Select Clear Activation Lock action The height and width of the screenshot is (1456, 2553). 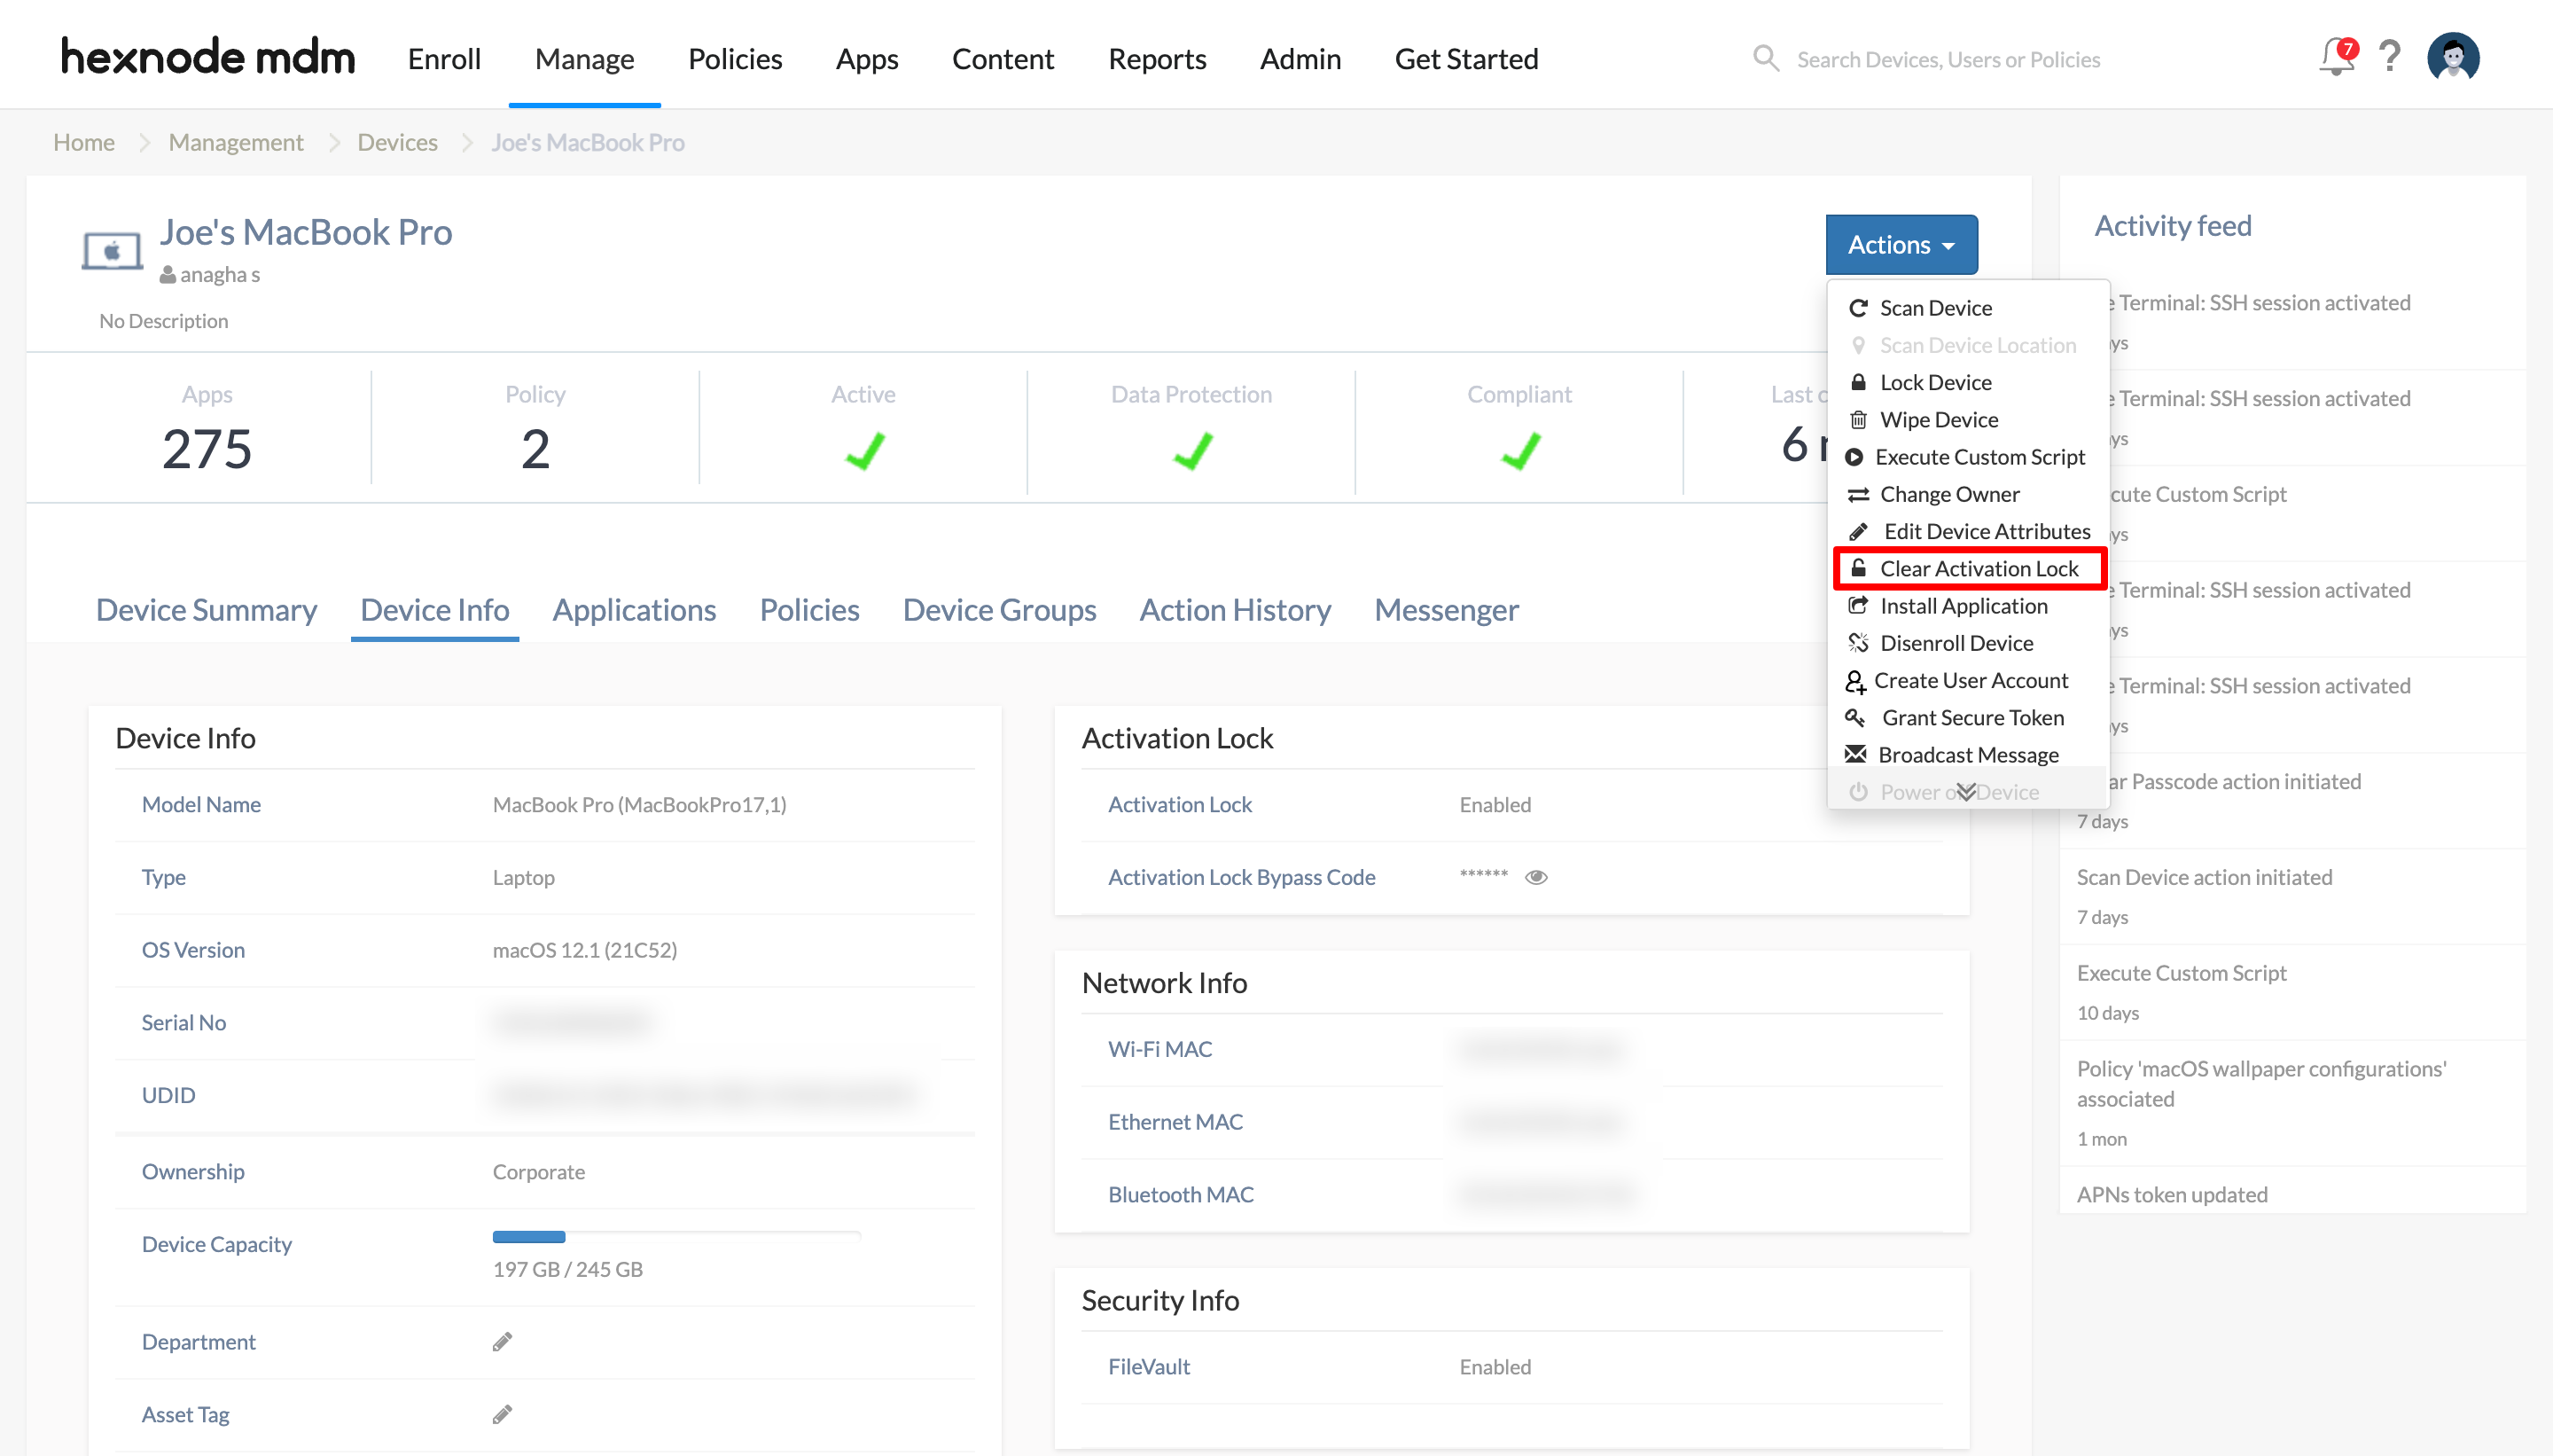pos(1969,568)
